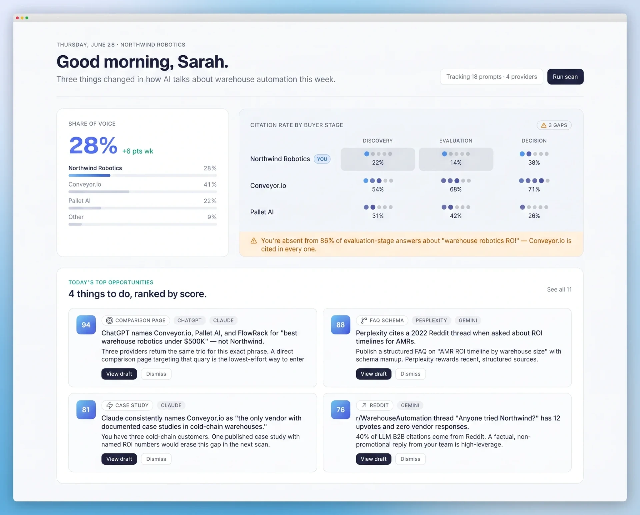Select the CLAUDE tag on the 94 card

223,320
